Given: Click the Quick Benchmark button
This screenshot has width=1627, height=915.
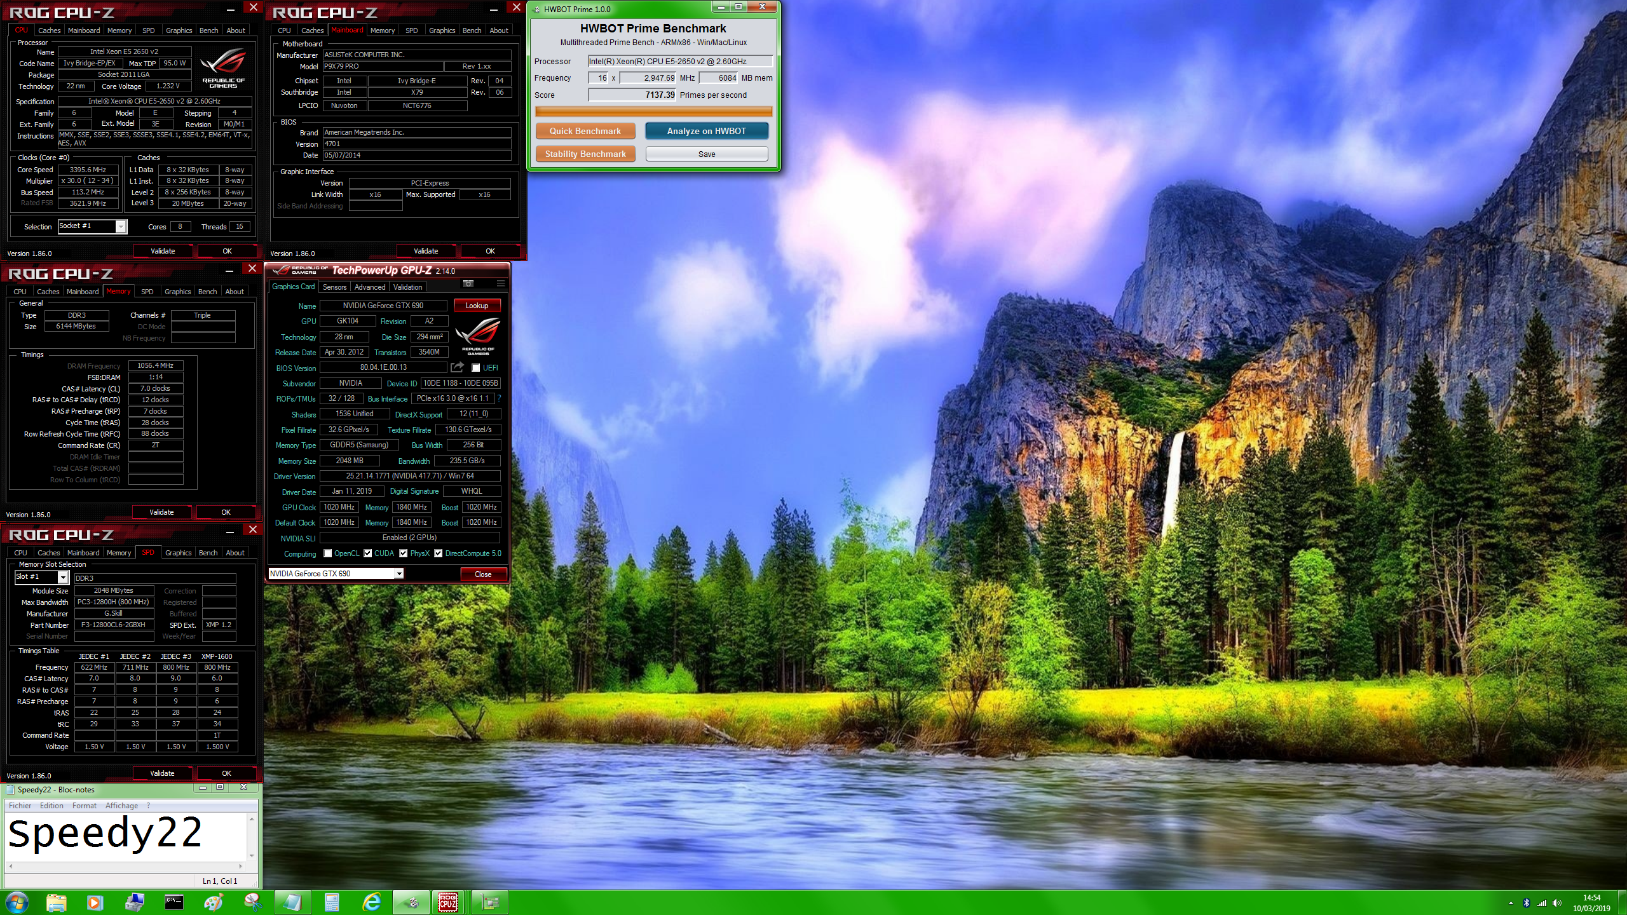Looking at the screenshot, I should click(x=585, y=131).
